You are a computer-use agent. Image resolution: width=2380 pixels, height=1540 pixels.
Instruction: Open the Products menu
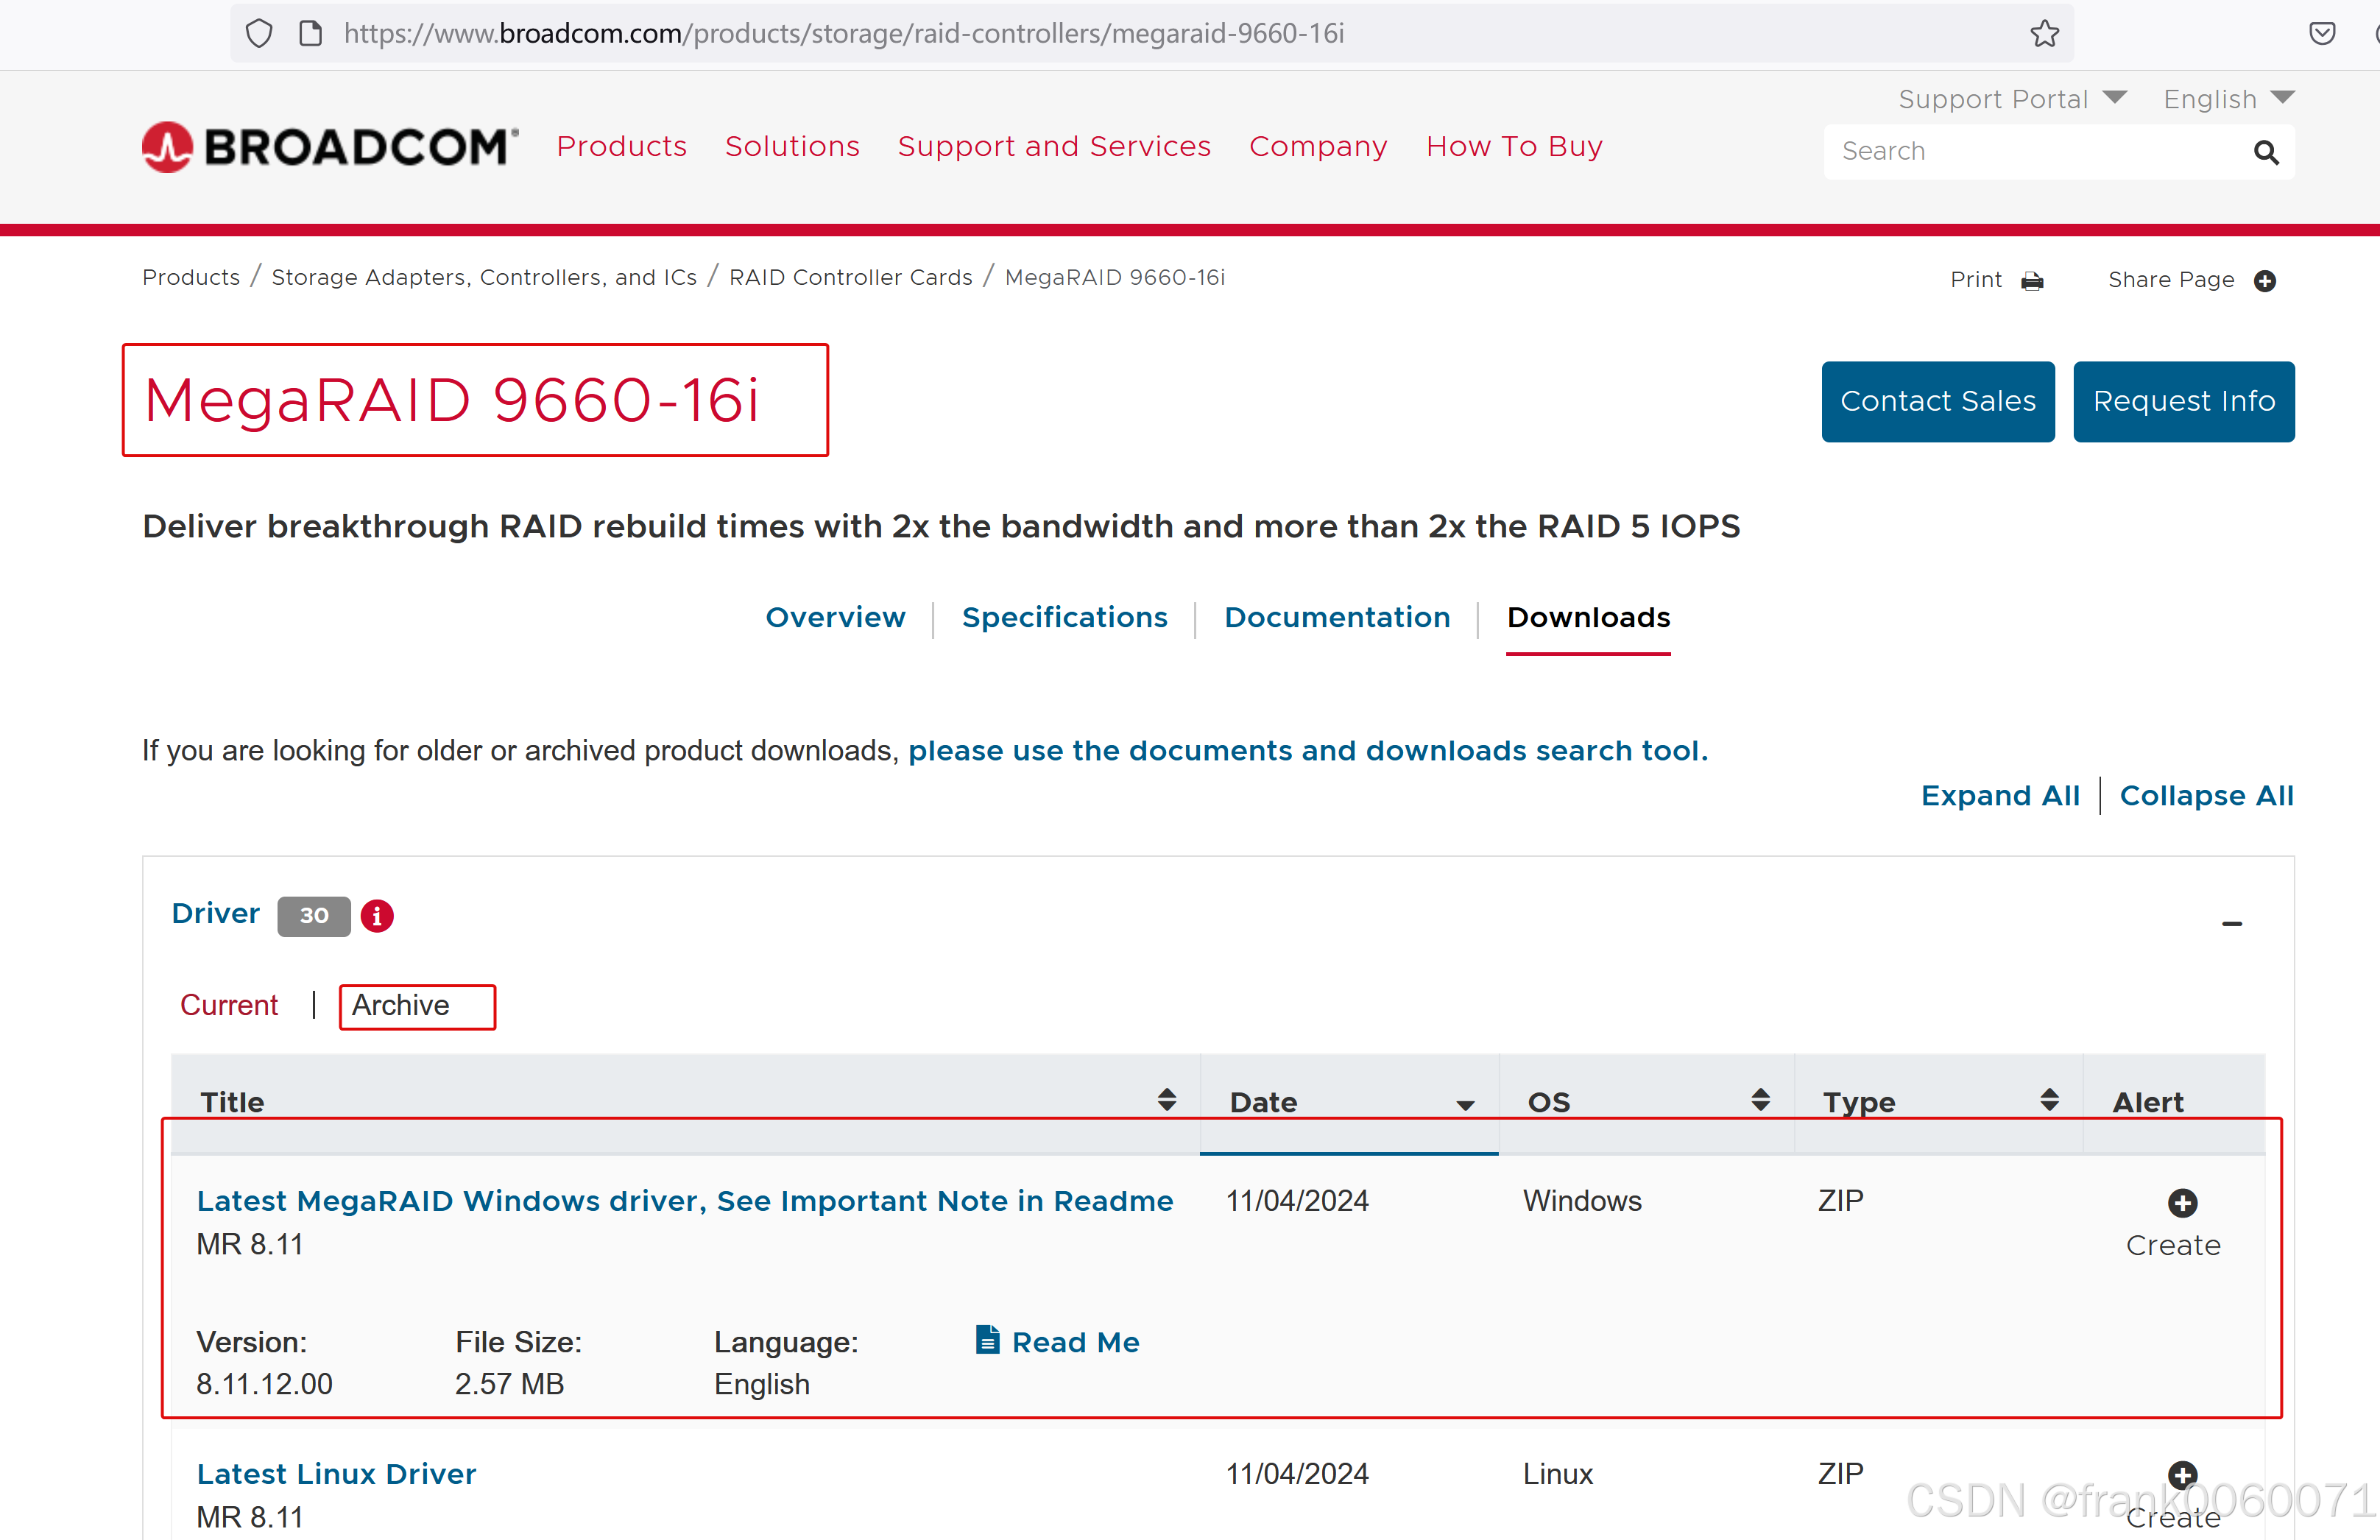pos(621,147)
